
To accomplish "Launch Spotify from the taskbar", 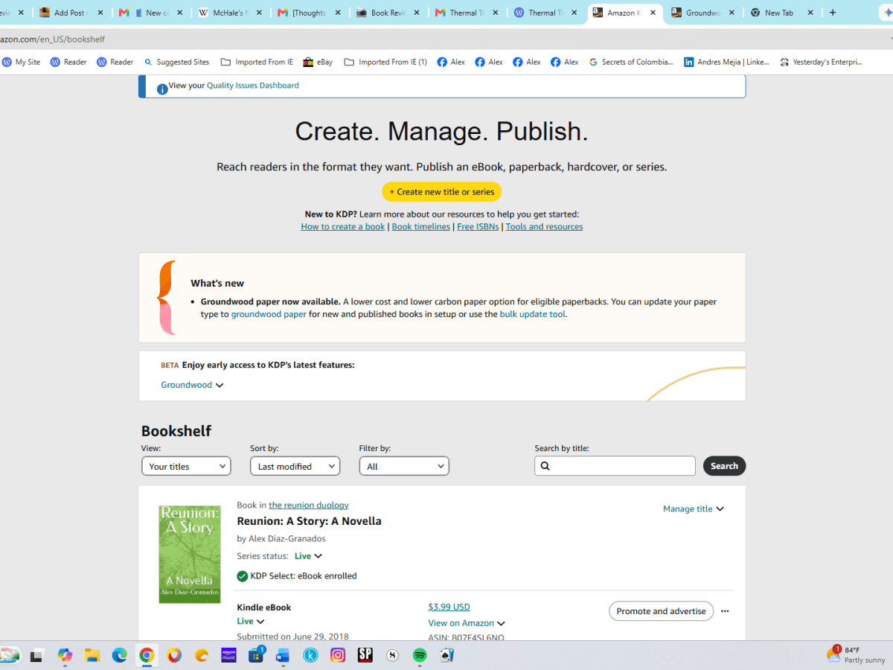I will click(420, 655).
